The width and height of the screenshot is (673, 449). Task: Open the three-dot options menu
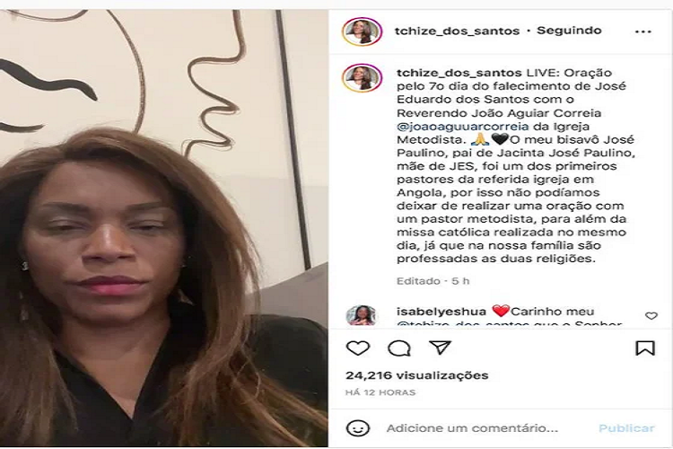(643, 31)
